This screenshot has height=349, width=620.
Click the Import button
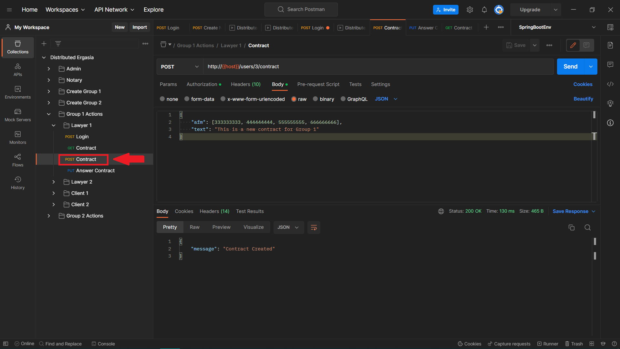pos(140,27)
